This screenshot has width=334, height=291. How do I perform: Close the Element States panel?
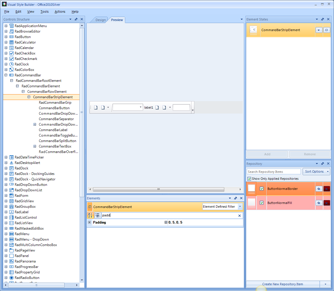[328, 19]
